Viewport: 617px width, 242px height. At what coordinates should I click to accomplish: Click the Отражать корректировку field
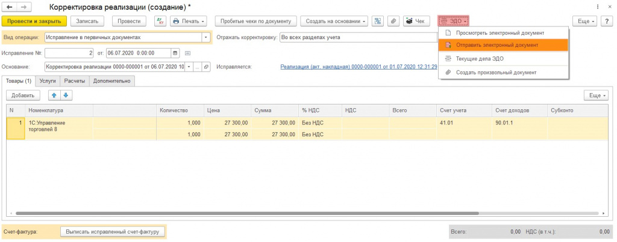click(358, 38)
